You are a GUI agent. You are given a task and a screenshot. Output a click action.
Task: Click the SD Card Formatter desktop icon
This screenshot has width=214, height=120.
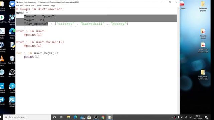click(2, 88)
